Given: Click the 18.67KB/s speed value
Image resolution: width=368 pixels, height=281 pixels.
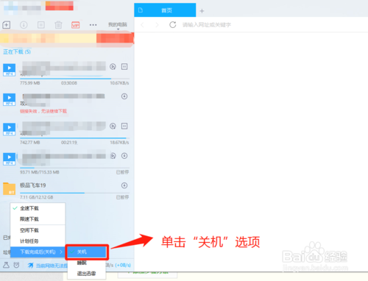Looking at the screenshot, I should pyautogui.click(x=119, y=143).
